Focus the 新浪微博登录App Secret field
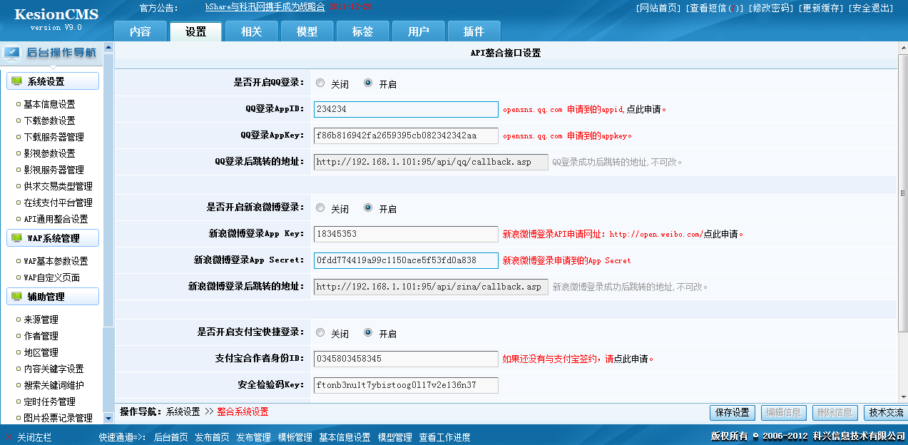This screenshot has height=445, width=908. tap(406, 260)
